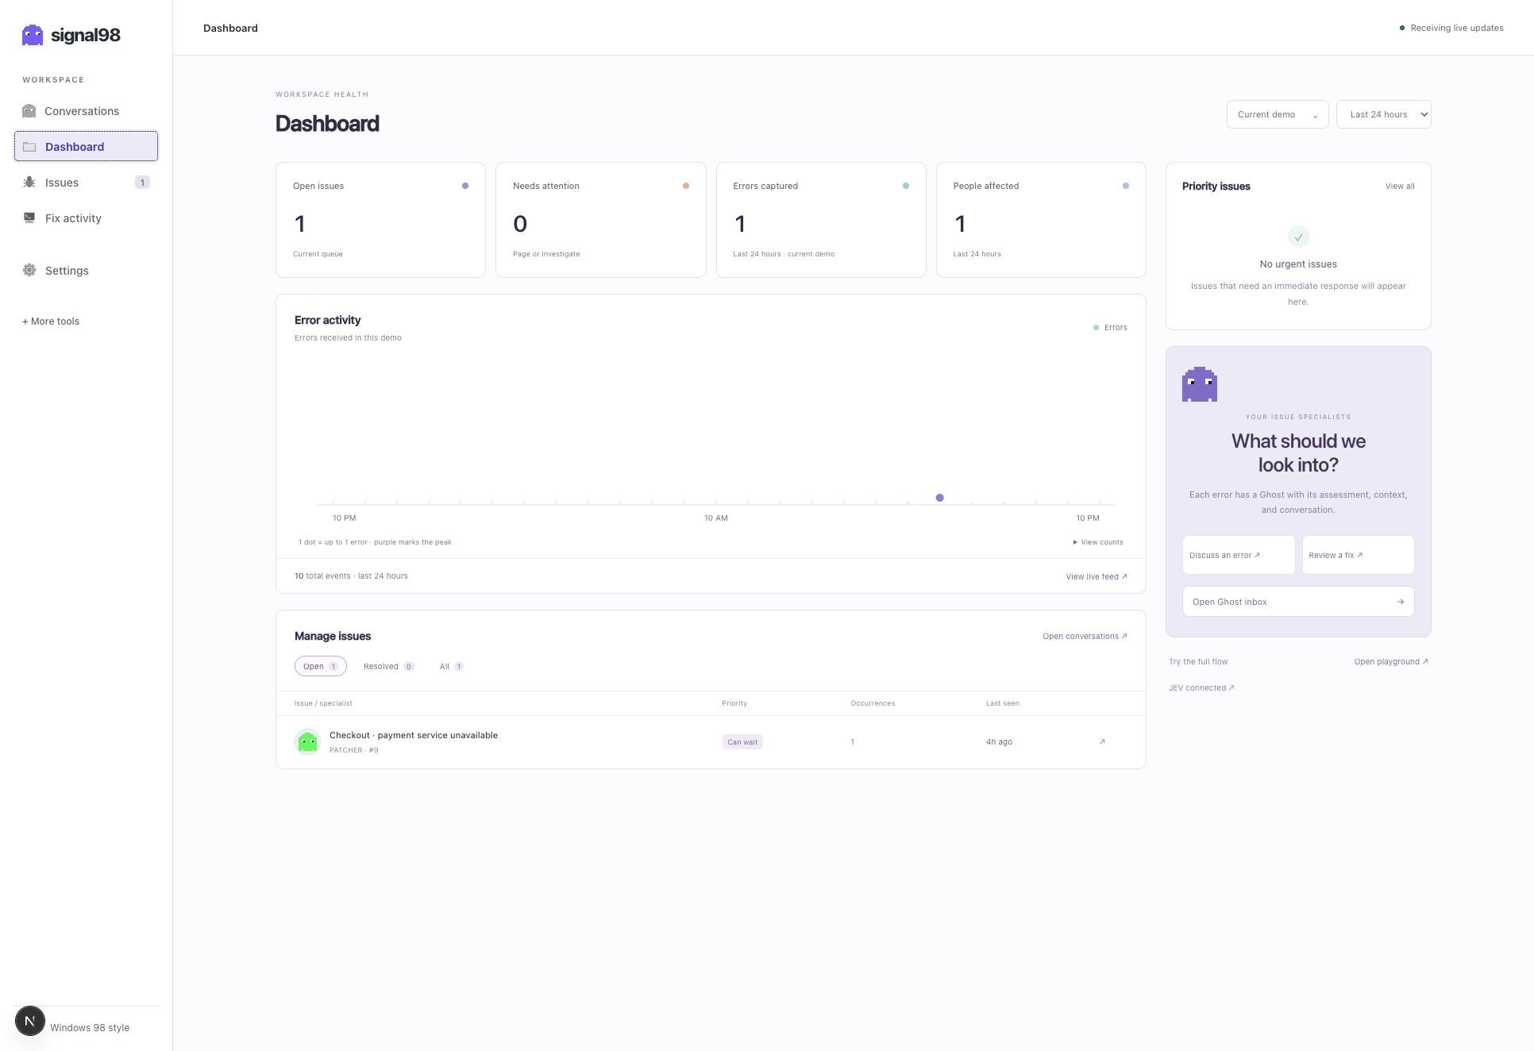Click Open playground link
Image resolution: width=1534 pixels, height=1051 pixels.
tap(1390, 662)
